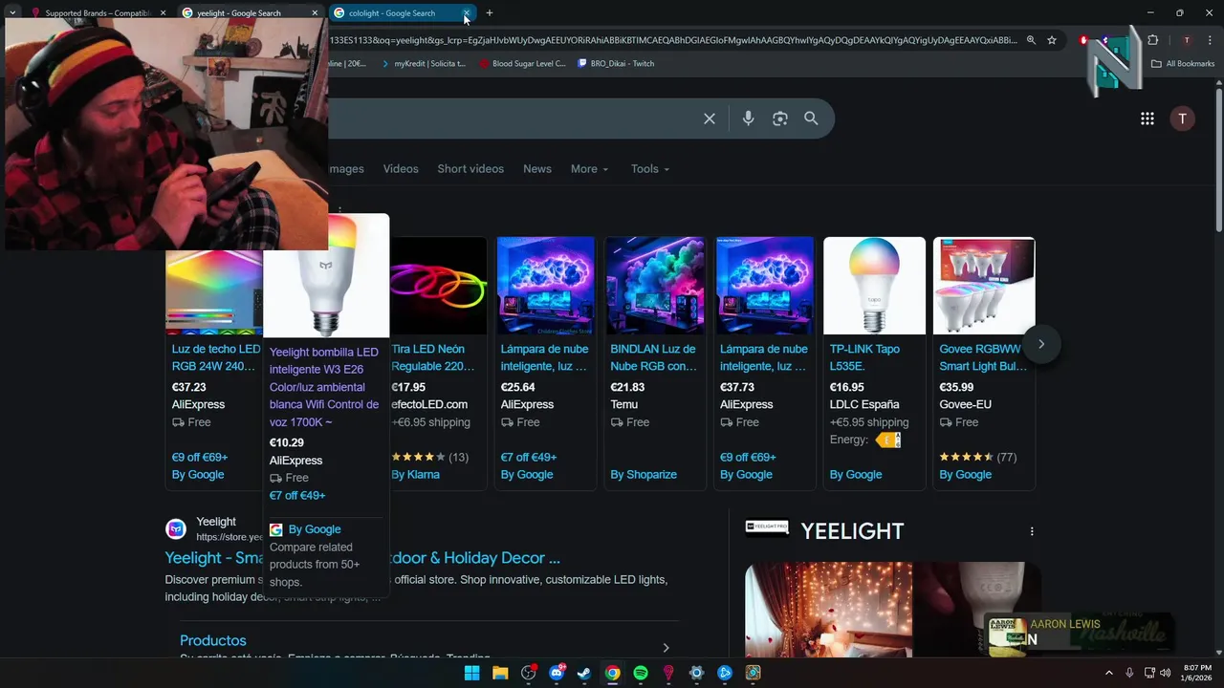This screenshot has width=1224, height=688.
Task: Switch to the News results tab
Action: pyautogui.click(x=537, y=169)
